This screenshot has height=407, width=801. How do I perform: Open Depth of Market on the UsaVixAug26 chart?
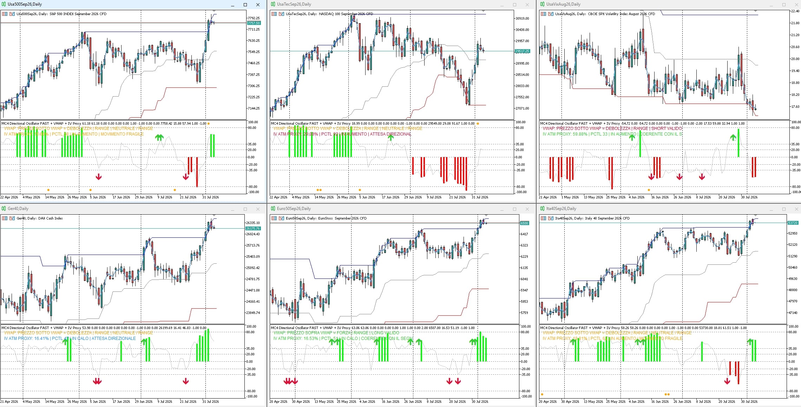[543, 14]
